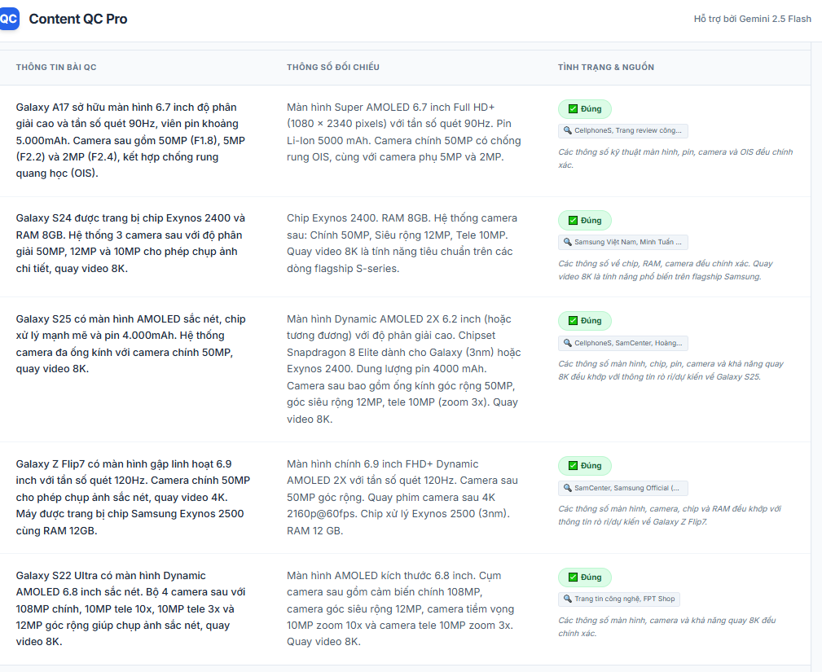Click the Đúng status badge for Galaxy Z Flip7
This screenshot has height=672, width=822.
pos(584,466)
